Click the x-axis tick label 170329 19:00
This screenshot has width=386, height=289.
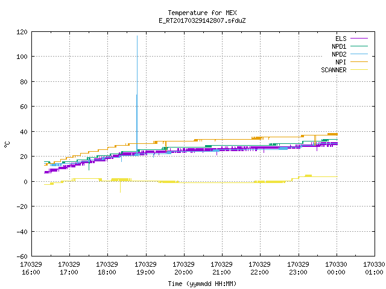point(145,269)
